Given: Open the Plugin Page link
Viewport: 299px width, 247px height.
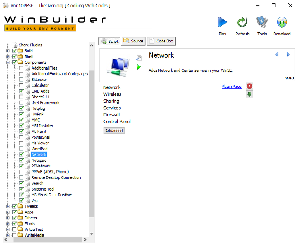Looking at the screenshot, I should pyautogui.click(x=231, y=87).
